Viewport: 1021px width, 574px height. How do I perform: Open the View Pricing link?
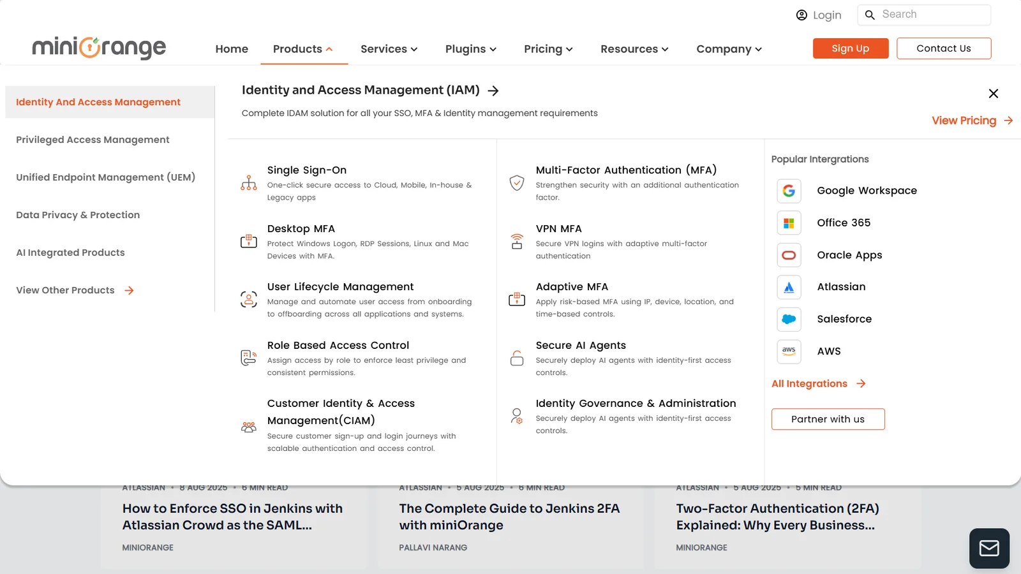point(973,121)
